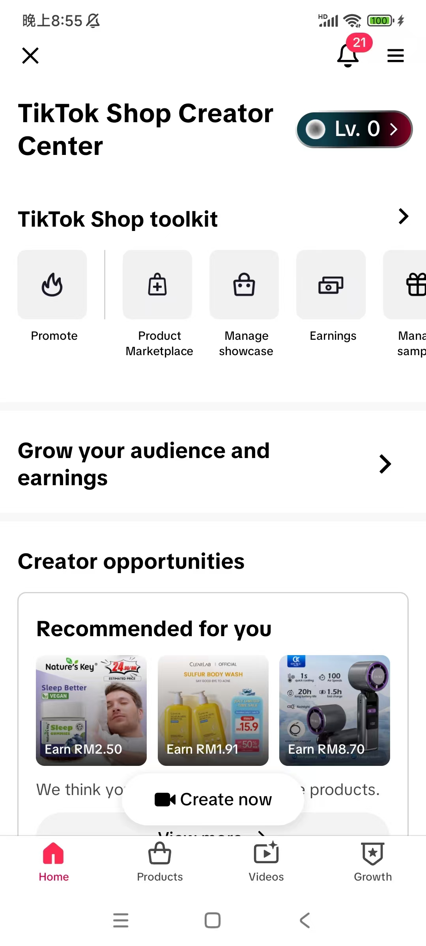The height and width of the screenshot is (946, 426).
Task: Open the hamburger menu
Action: tap(395, 56)
